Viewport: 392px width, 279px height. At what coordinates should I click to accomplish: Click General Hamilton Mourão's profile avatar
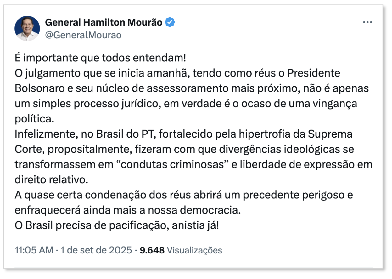pyautogui.click(x=27, y=29)
